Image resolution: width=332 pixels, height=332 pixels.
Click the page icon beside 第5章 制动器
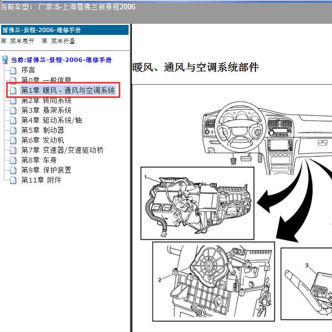13,131
